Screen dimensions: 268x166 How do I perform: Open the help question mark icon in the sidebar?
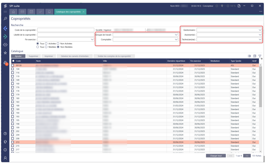click(x=5, y=134)
